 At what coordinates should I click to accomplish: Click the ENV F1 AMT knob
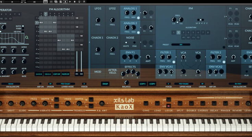coord(148,57)
